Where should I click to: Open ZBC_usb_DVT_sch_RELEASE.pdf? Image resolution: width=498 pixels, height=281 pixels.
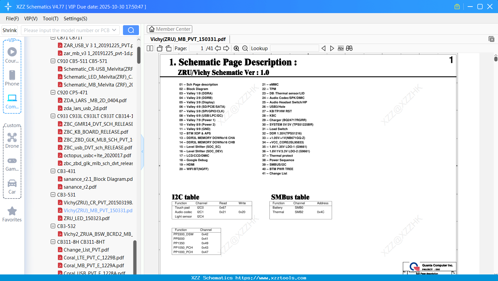pos(98,147)
